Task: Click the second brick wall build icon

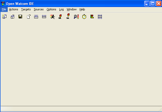Action: point(44,17)
